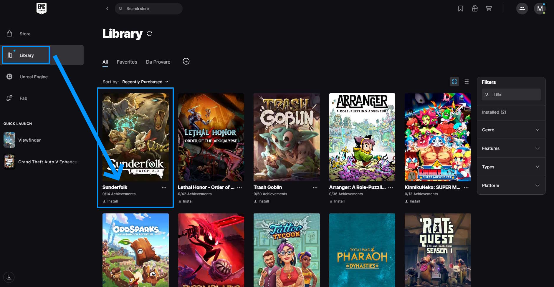Open the Recently Purchased sort dropdown

pos(145,82)
